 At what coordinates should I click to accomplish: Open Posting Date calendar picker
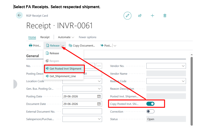(x=99, y=96)
